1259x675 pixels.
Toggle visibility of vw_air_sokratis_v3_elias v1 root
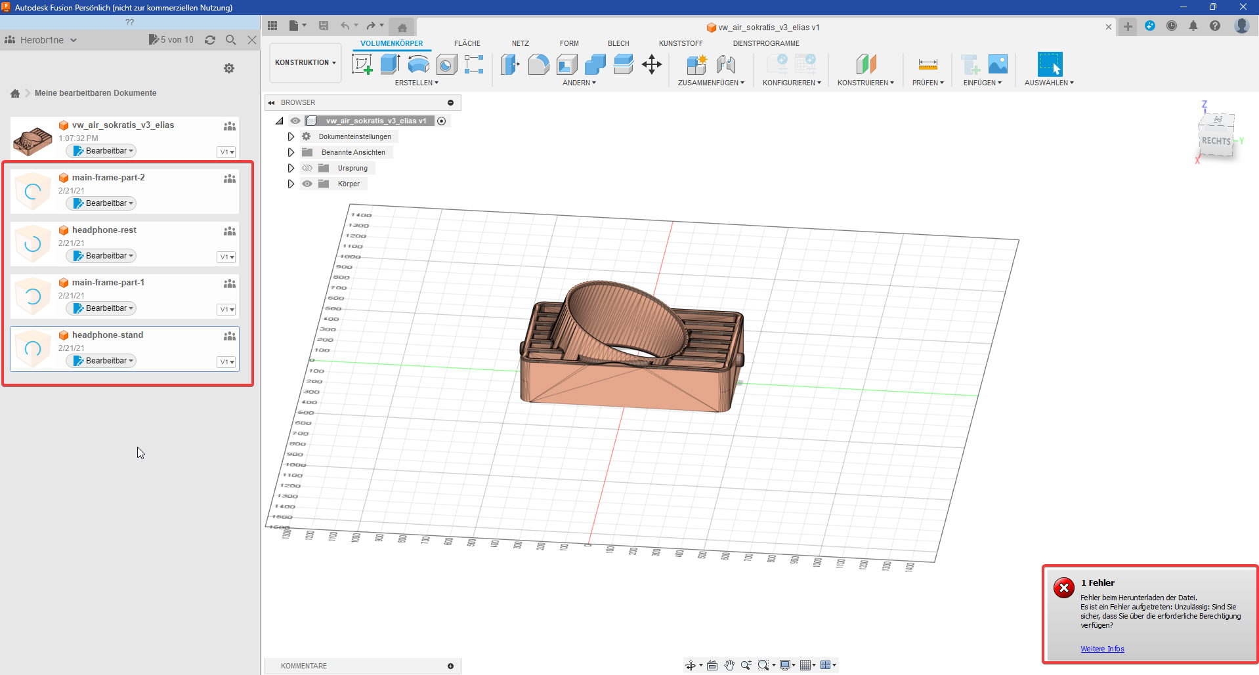pyautogui.click(x=295, y=121)
